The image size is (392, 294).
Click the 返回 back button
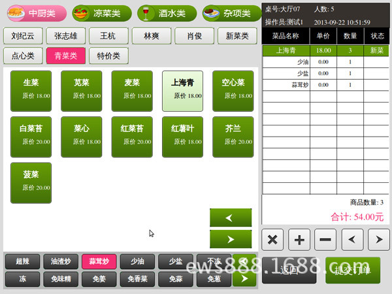tap(289, 270)
